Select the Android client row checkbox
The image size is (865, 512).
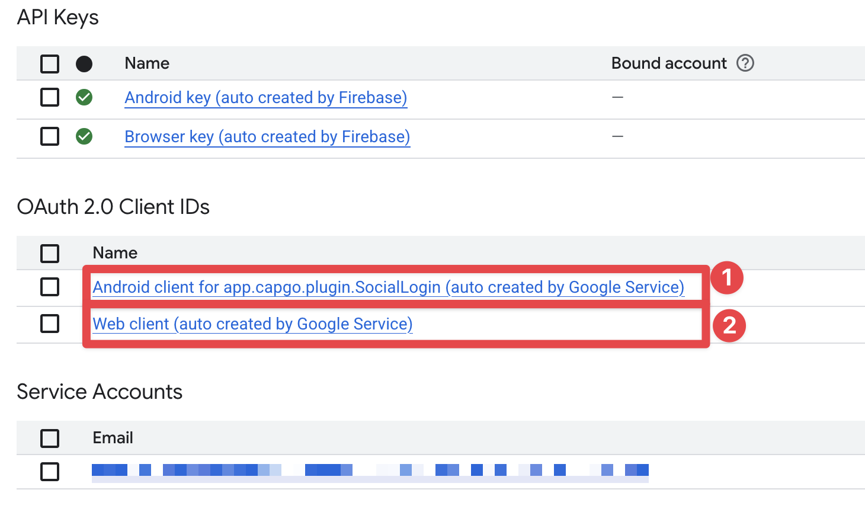49,287
